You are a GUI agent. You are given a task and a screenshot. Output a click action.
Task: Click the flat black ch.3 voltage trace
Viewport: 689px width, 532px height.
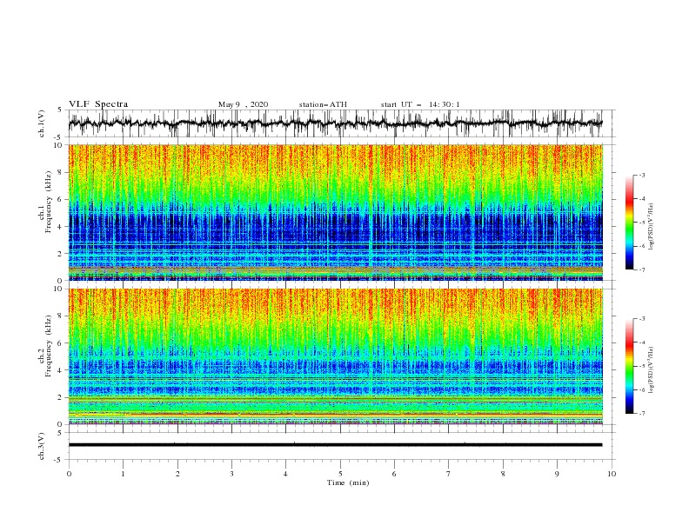tap(335, 445)
